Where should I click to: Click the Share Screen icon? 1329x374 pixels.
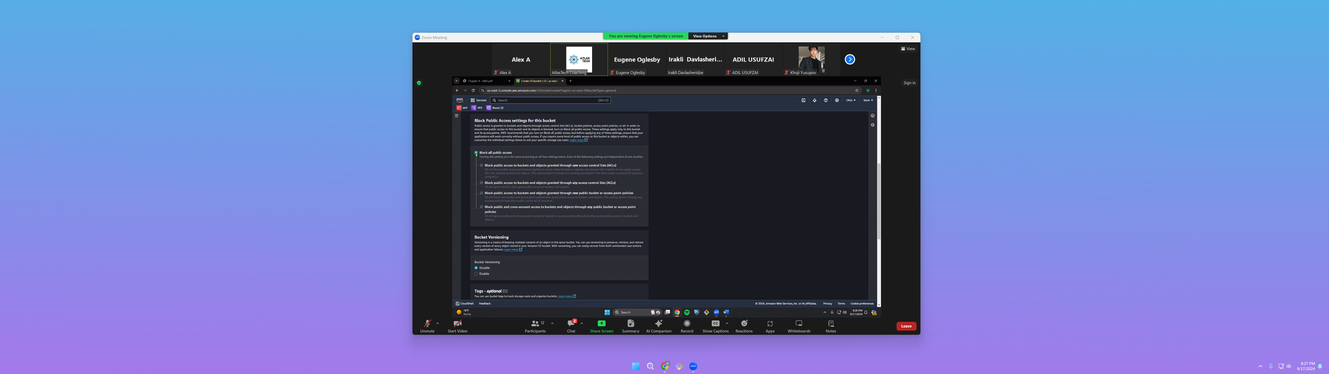(x=602, y=323)
